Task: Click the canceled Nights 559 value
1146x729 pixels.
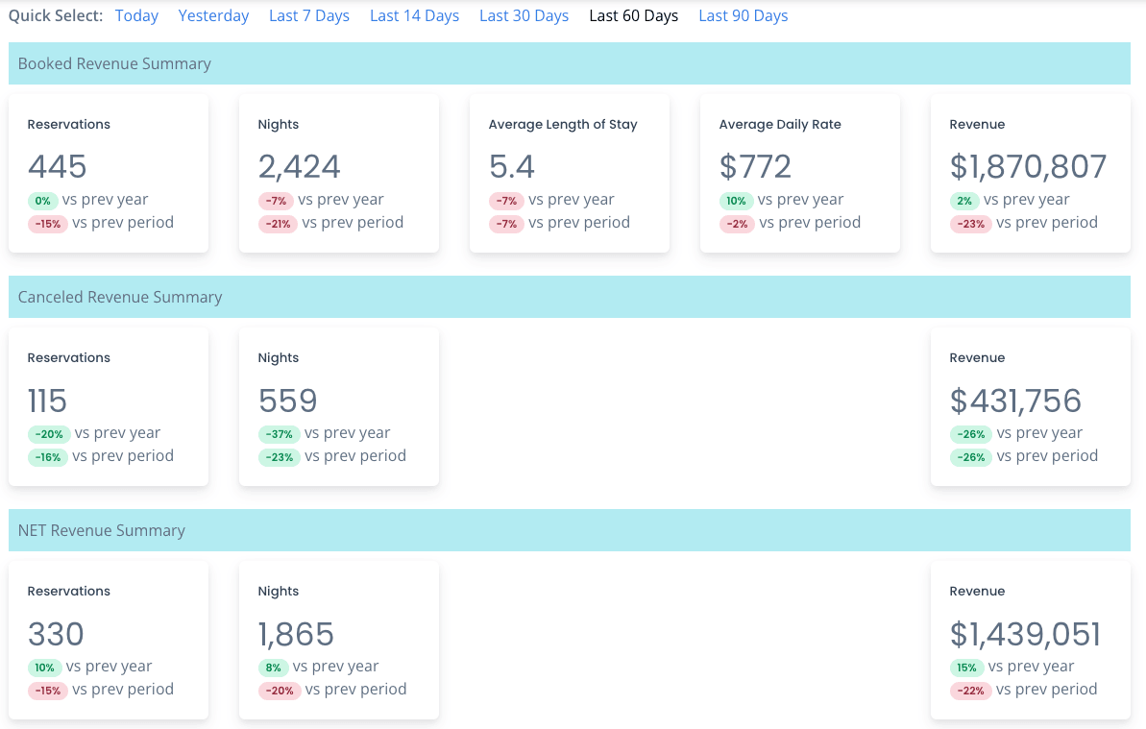Action: click(x=288, y=401)
